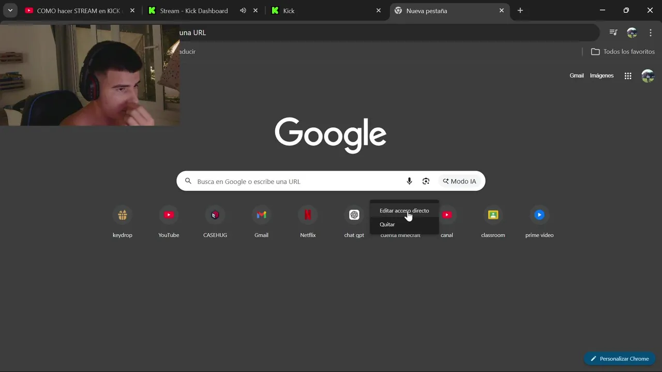662x372 pixels.
Task: Open the canal shortcut tile
Action: pos(447,221)
